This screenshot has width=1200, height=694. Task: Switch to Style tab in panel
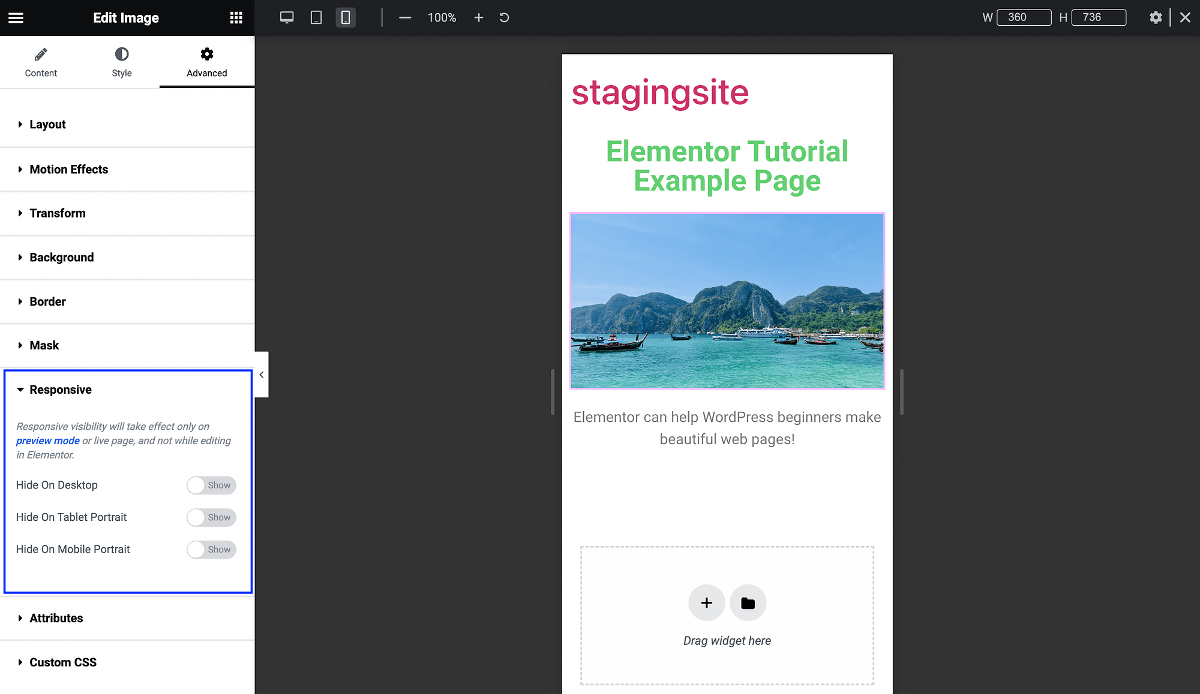(x=122, y=62)
